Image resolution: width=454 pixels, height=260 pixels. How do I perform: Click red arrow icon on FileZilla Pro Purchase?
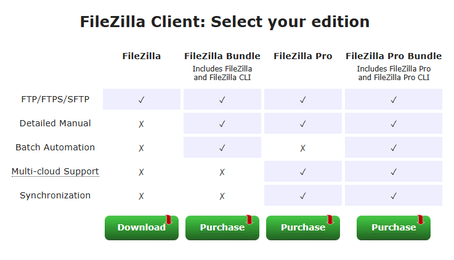tap(330, 220)
